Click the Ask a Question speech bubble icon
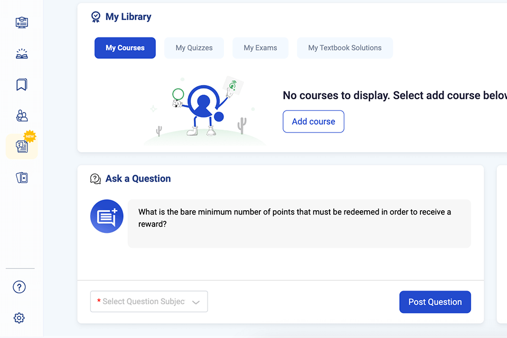This screenshot has height=338, width=507. pos(96,179)
